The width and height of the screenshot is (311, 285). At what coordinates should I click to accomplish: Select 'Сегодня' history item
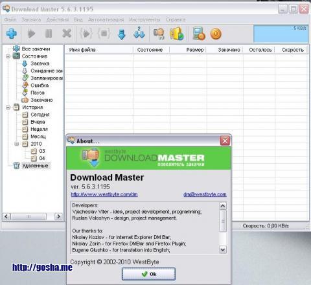(40, 115)
